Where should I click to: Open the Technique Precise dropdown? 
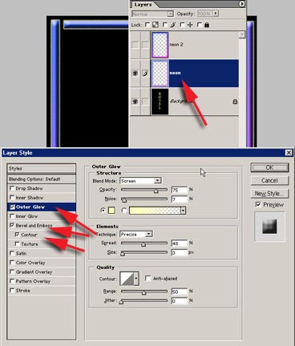tap(136, 234)
